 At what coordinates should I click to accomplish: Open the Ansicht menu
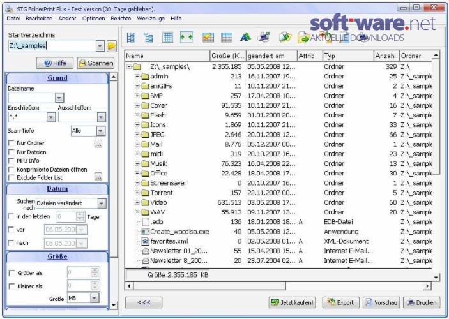click(x=67, y=19)
